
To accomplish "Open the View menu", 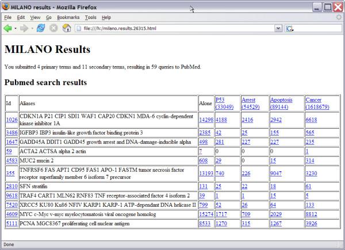I will point(35,17).
